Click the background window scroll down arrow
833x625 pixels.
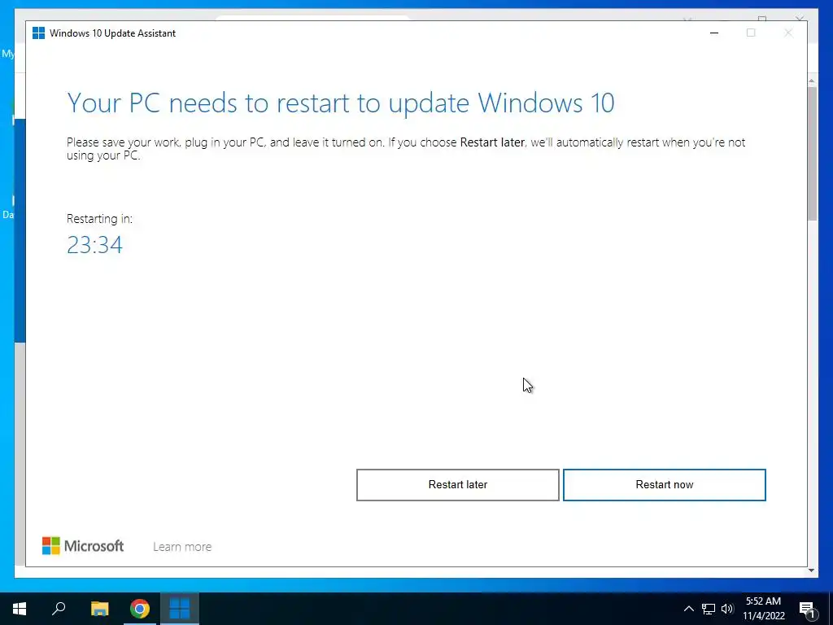pyautogui.click(x=812, y=570)
